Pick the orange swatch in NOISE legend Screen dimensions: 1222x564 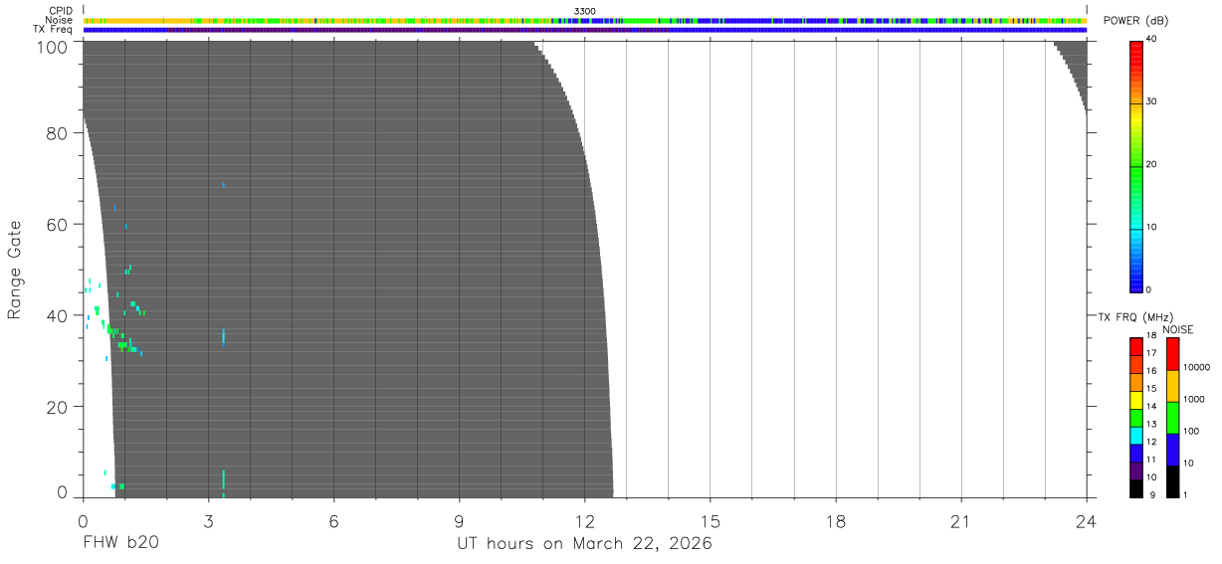click(x=1172, y=386)
